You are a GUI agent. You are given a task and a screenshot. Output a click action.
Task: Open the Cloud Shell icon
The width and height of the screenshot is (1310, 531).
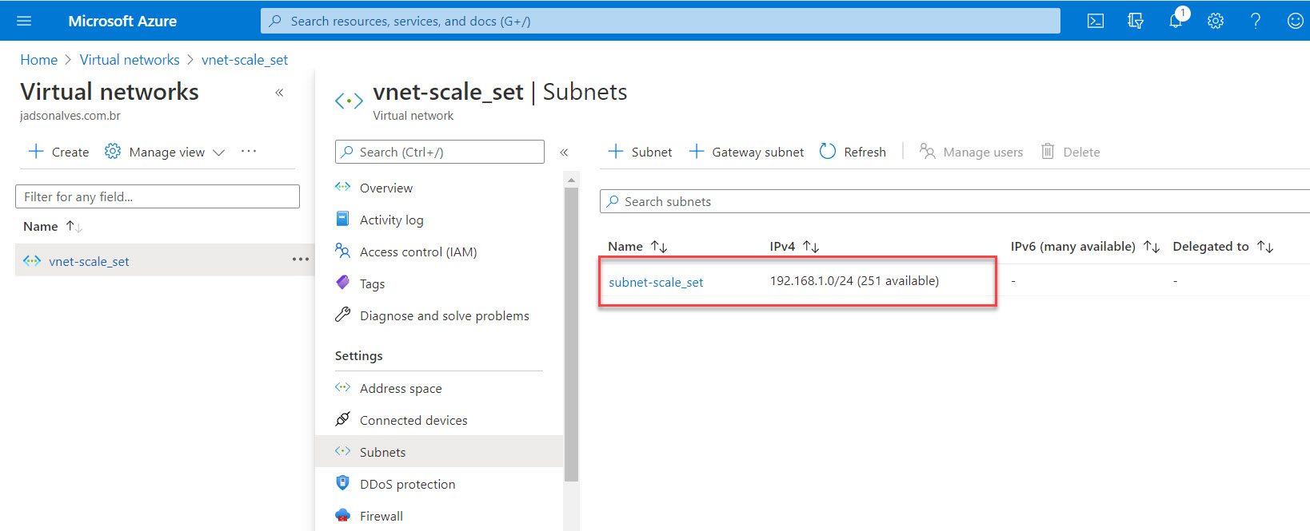pos(1095,21)
